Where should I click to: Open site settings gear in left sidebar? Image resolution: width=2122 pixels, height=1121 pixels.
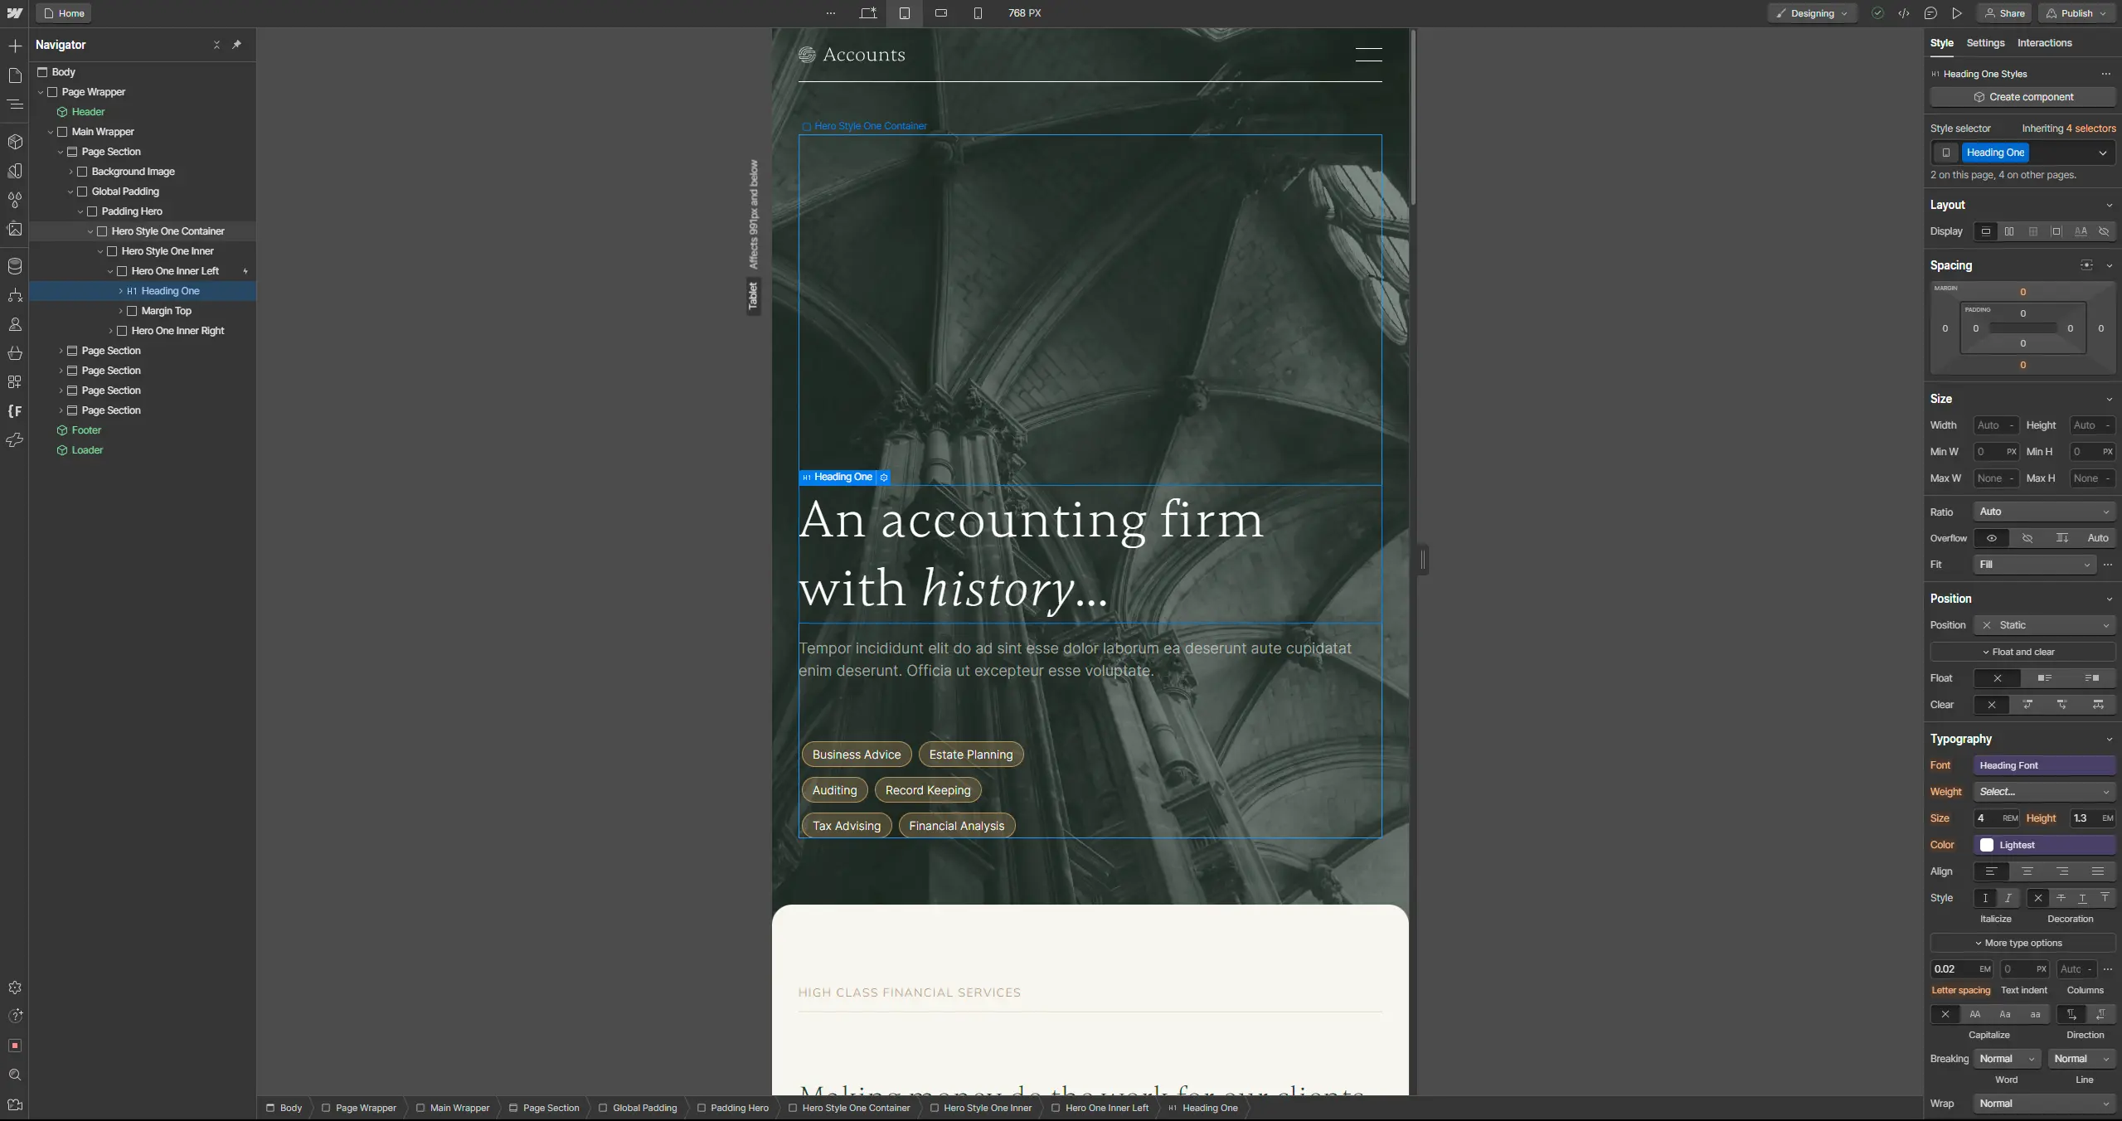[15, 988]
